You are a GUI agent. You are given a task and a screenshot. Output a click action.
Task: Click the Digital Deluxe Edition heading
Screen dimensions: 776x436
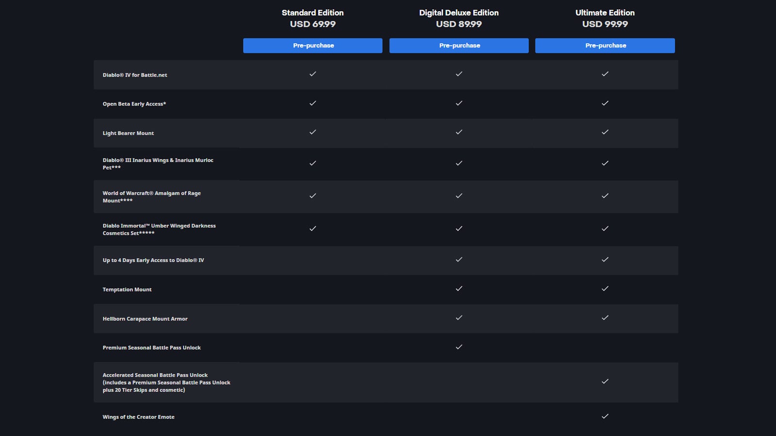pyautogui.click(x=459, y=13)
